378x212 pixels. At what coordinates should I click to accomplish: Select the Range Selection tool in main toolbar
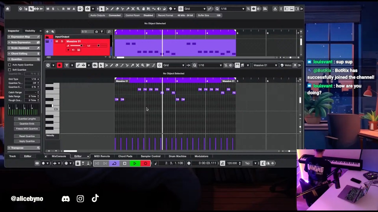pyautogui.click(x=107, y=9)
